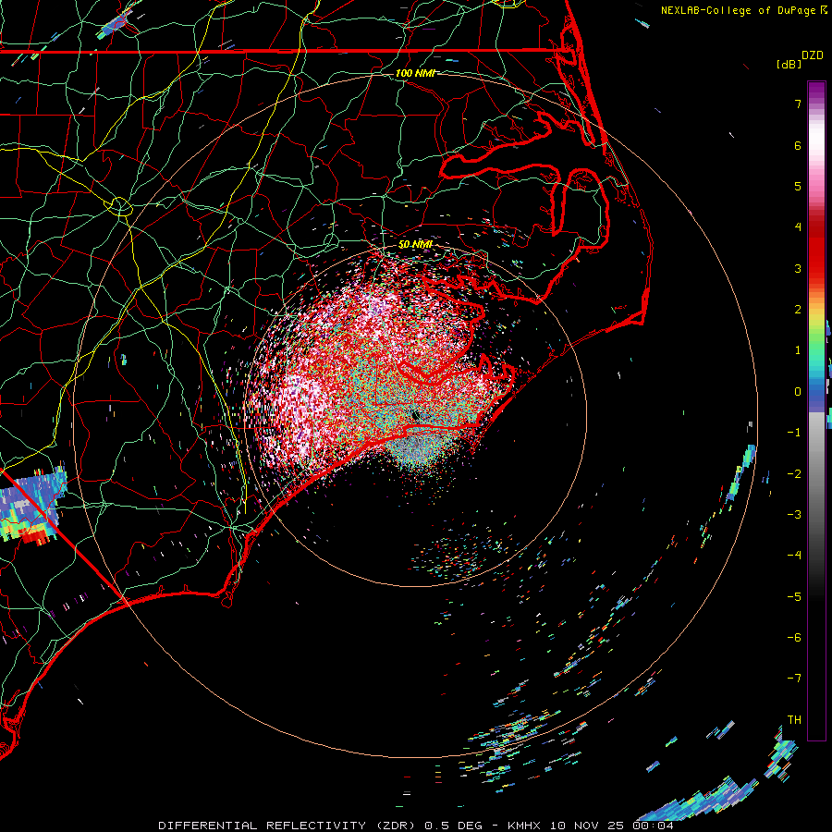Click the [dB] unit label
Screen dimensions: 832x832
pyautogui.click(x=789, y=65)
